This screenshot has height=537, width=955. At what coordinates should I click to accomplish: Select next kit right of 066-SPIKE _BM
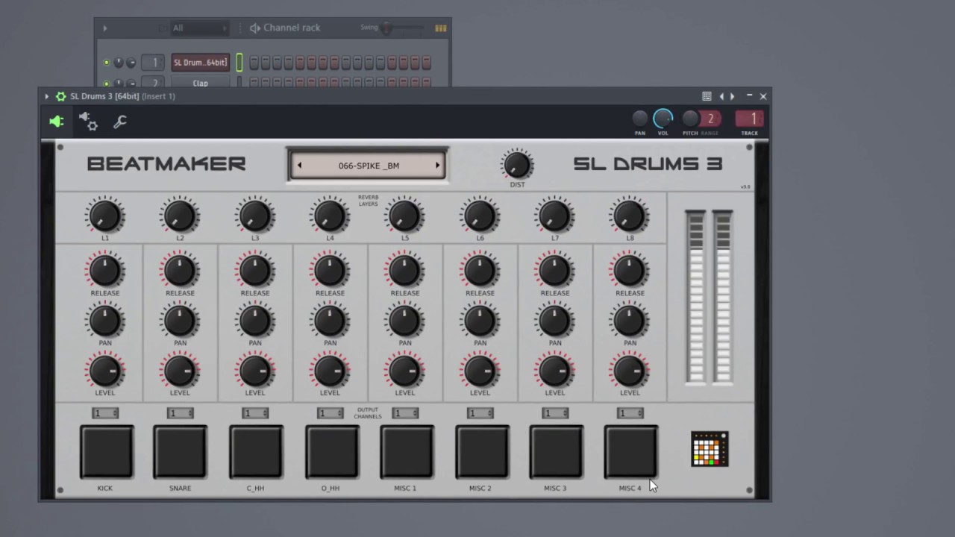tap(437, 166)
